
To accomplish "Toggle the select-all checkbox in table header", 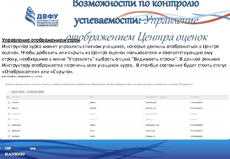I will tap(8, 97).
